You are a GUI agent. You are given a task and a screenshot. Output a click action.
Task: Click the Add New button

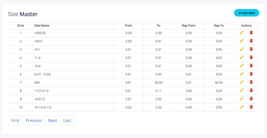(x=246, y=13)
